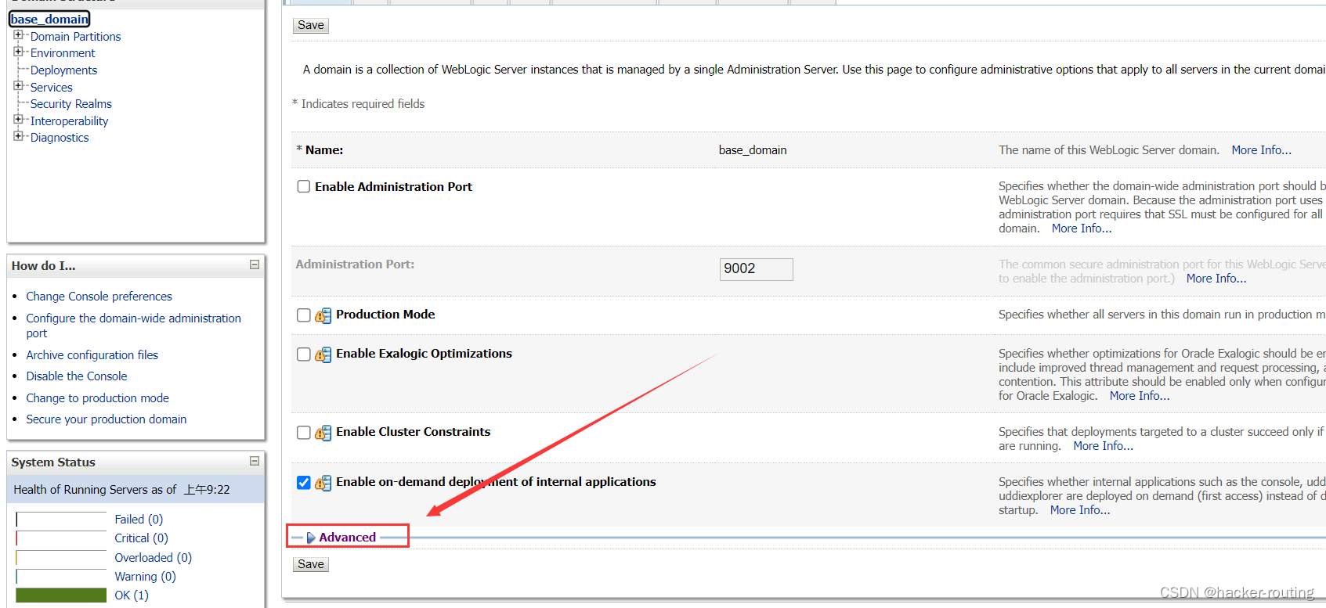Click the top Save button
This screenshot has width=1326, height=608.
pyautogui.click(x=311, y=25)
